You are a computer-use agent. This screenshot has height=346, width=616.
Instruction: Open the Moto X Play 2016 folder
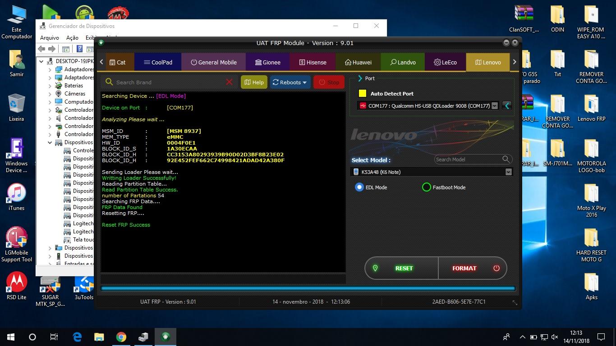click(591, 200)
